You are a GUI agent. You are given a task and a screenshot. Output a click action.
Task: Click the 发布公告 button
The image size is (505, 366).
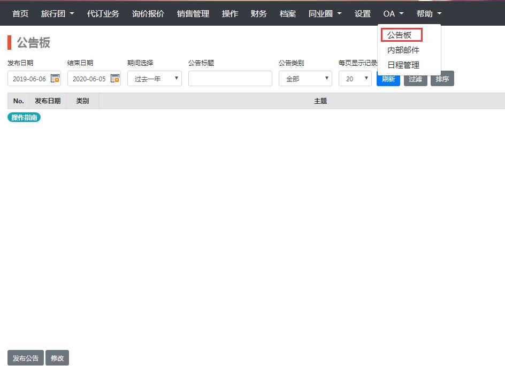tap(26, 357)
